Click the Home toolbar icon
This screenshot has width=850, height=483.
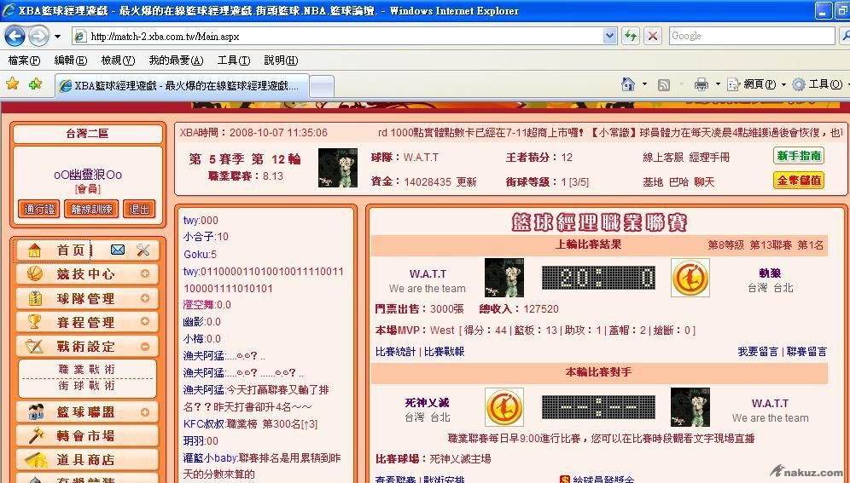(x=628, y=83)
